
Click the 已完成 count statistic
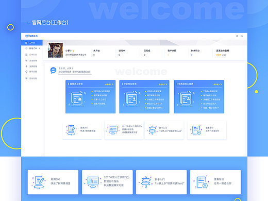pyautogui.click(x=144, y=55)
